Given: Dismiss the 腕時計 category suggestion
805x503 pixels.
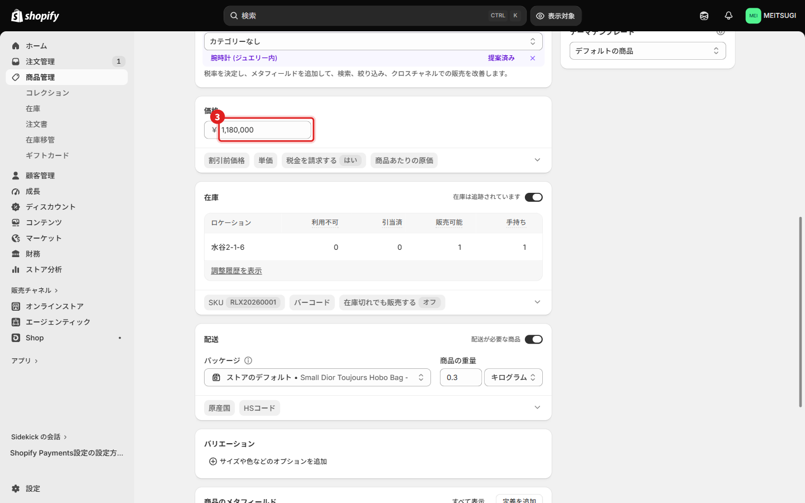Looking at the screenshot, I should point(533,58).
